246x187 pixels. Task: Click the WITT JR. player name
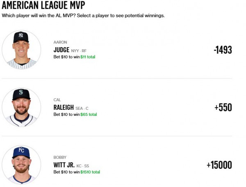64,165
